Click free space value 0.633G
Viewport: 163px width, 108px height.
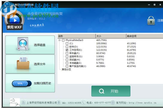click(x=131, y=57)
